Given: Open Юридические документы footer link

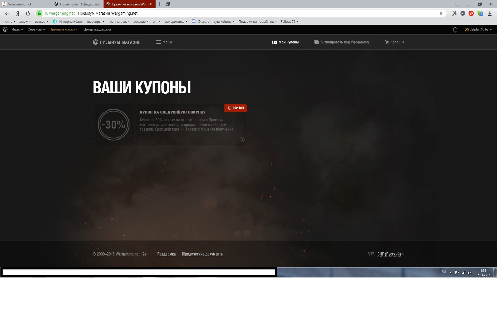Looking at the screenshot, I should point(203,254).
